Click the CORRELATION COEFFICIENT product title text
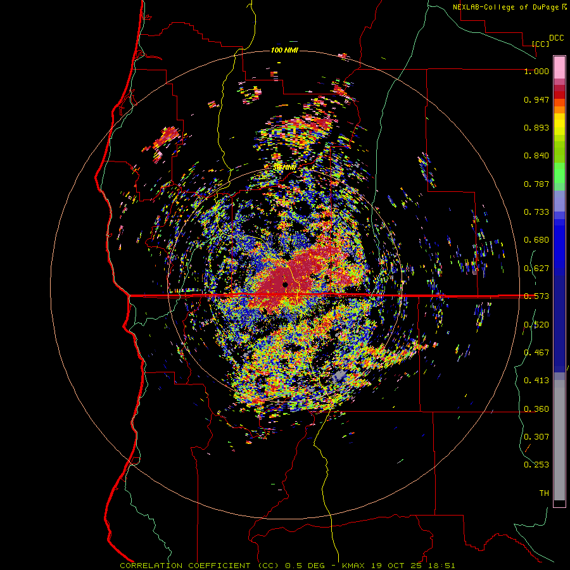The image size is (570, 570). pyautogui.click(x=185, y=566)
